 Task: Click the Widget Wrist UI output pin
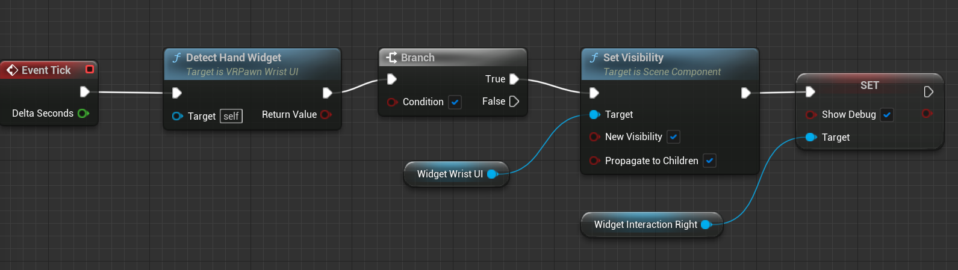click(492, 174)
